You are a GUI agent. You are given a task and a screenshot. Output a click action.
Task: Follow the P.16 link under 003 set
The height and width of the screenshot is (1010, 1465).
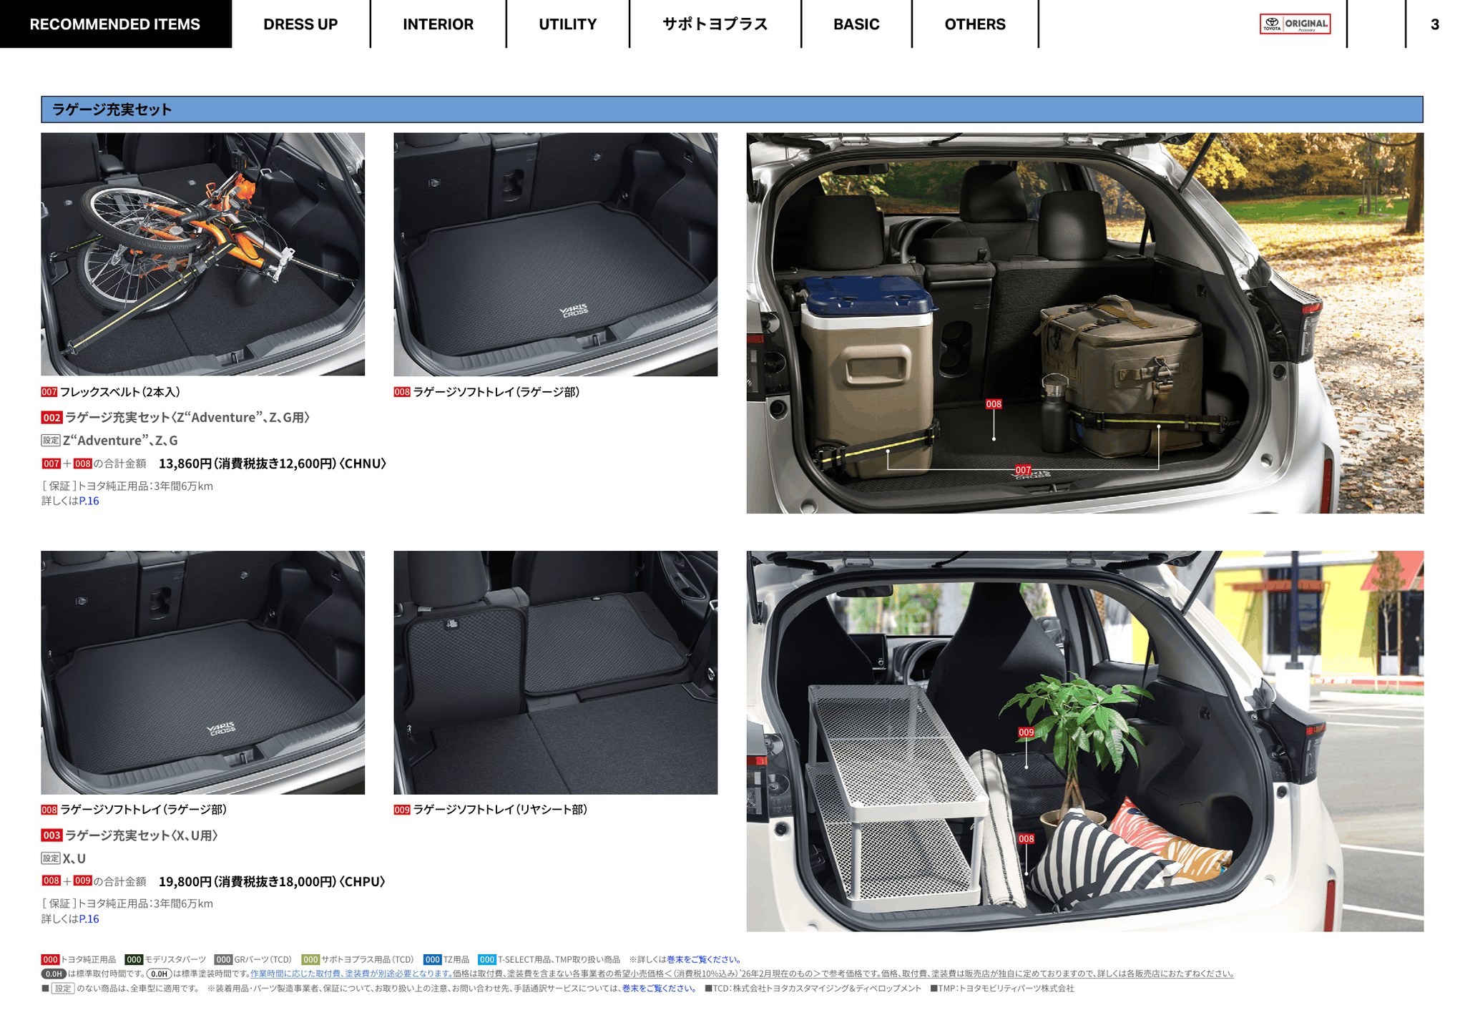89,919
